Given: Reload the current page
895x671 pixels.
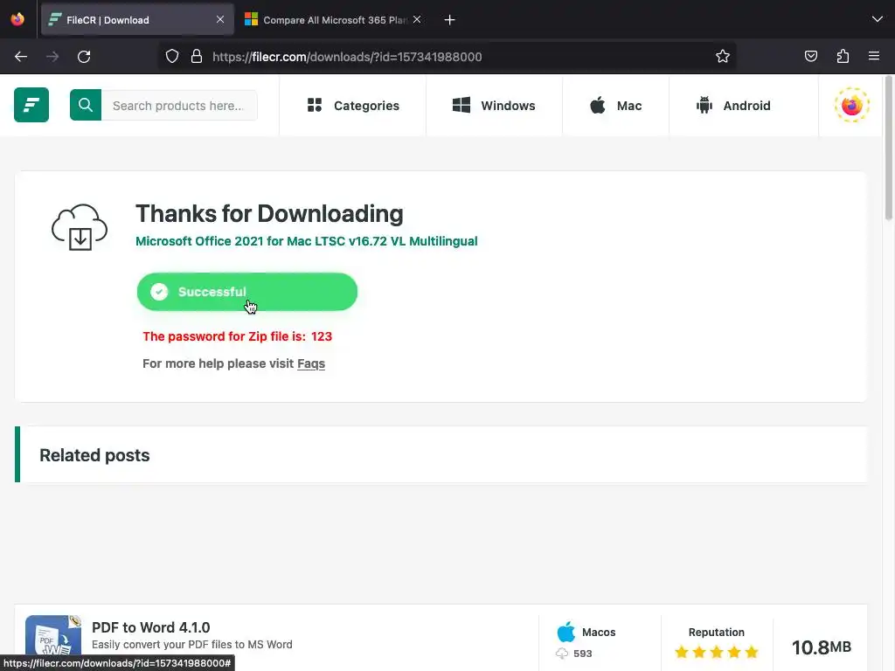Looking at the screenshot, I should pyautogui.click(x=84, y=57).
